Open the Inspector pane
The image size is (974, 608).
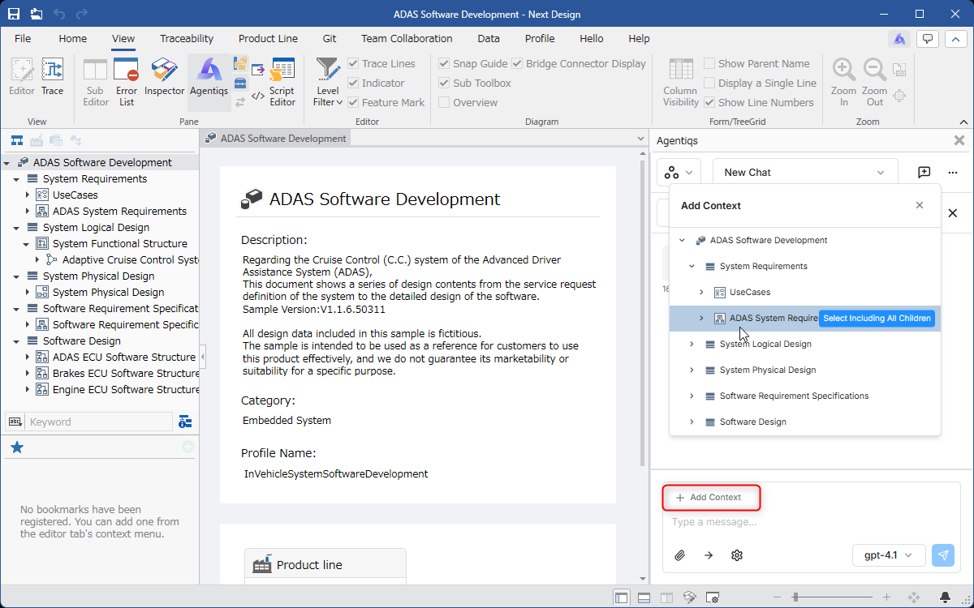click(x=165, y=78)
